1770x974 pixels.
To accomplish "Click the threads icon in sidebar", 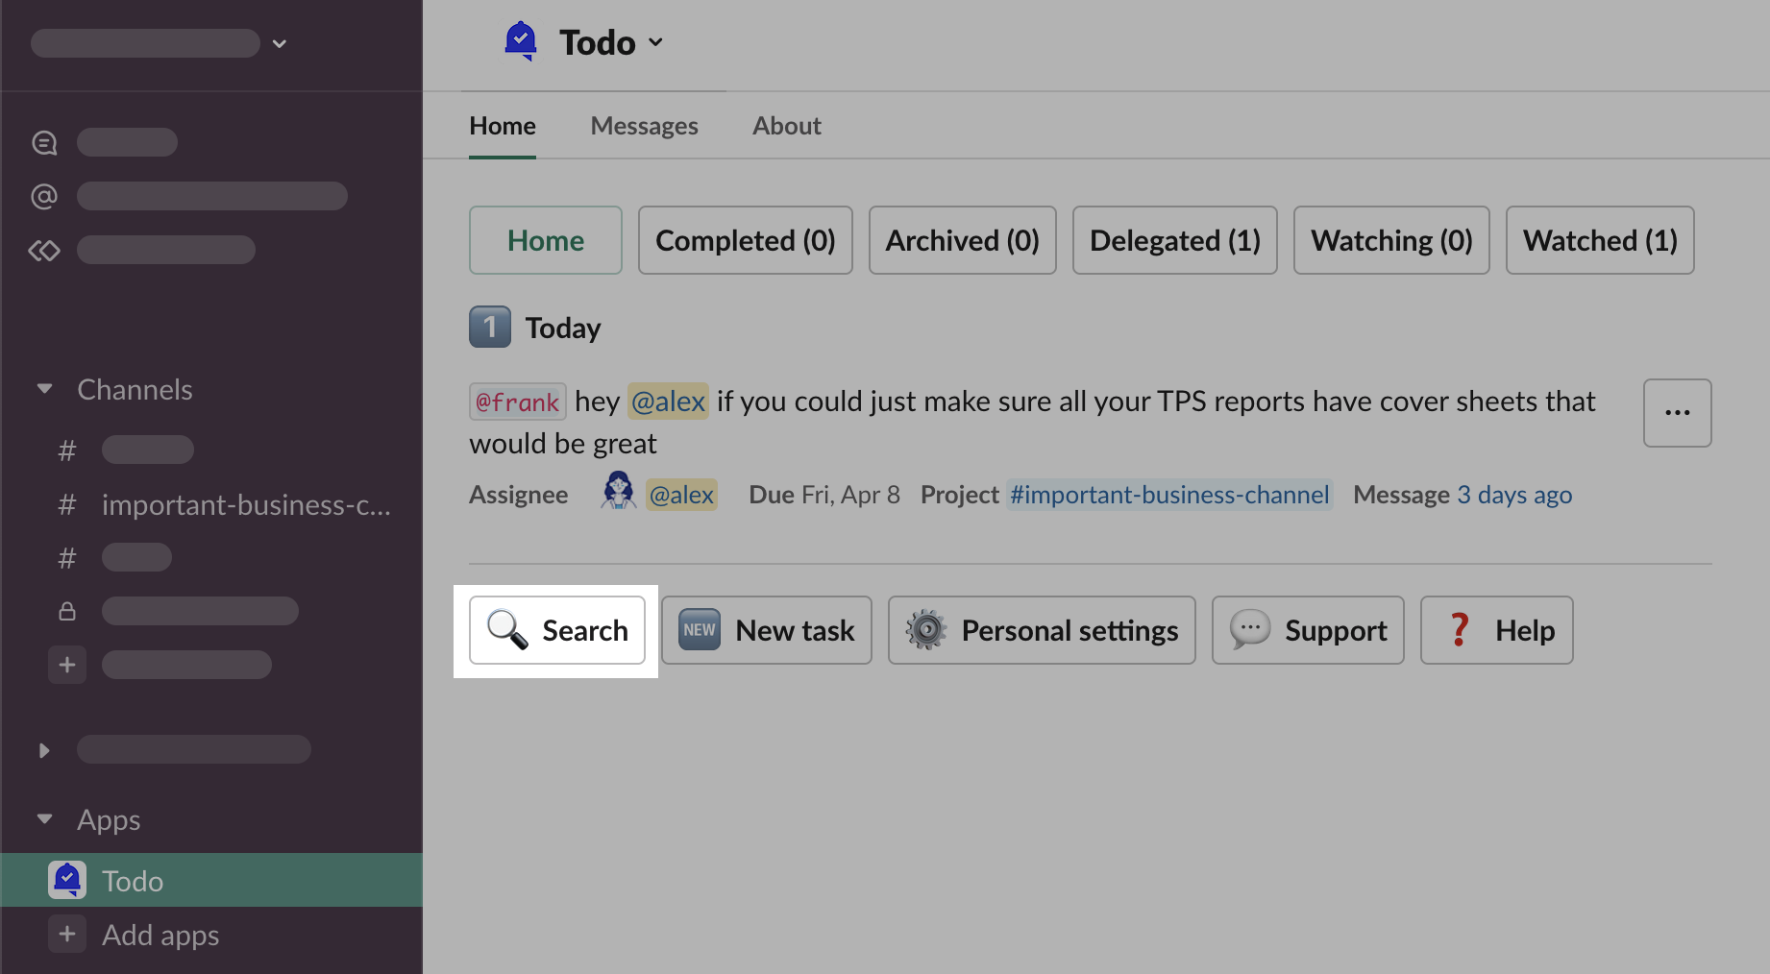I will (44, 142).
